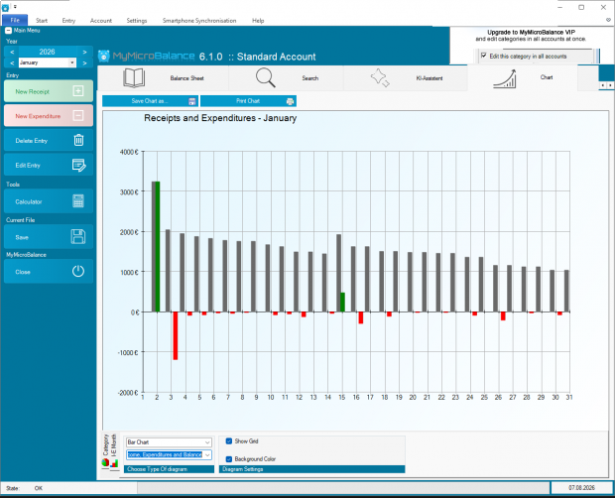Screen dimensions: 615x498
Task: Click the Chart rising graph icon
Action: (x=504, y=78)
